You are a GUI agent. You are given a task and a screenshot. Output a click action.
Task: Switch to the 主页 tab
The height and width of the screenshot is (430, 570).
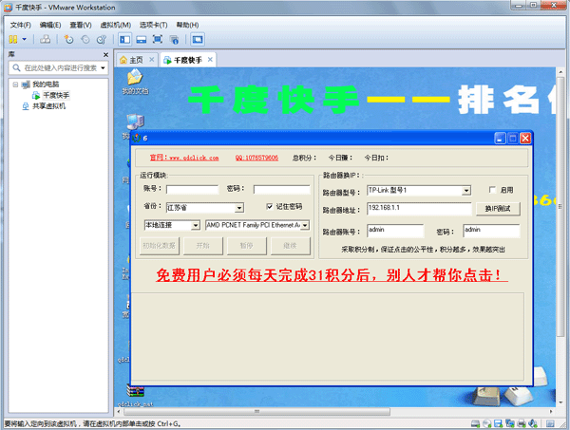pos(136,60)
